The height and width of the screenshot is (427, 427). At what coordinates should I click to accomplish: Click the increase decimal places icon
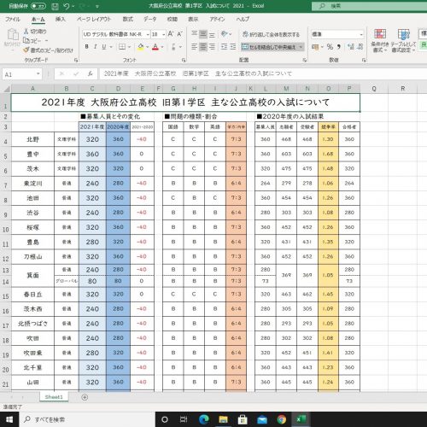point(351,47)
